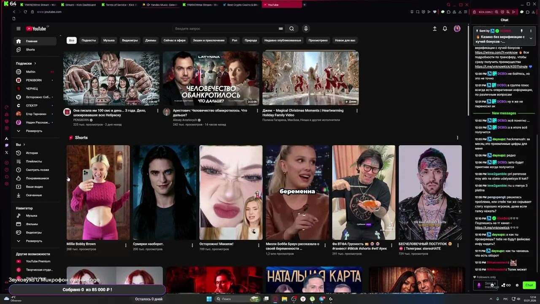Click the YouTube logo

(x=37, y=29)
